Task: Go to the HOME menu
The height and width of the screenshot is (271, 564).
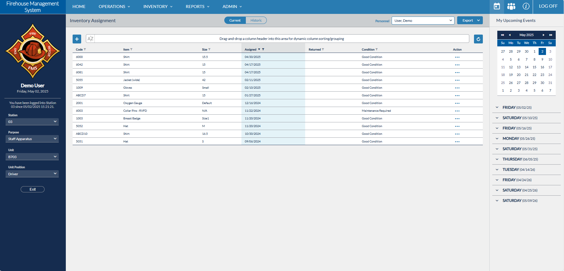Action: tap(79, 7)
